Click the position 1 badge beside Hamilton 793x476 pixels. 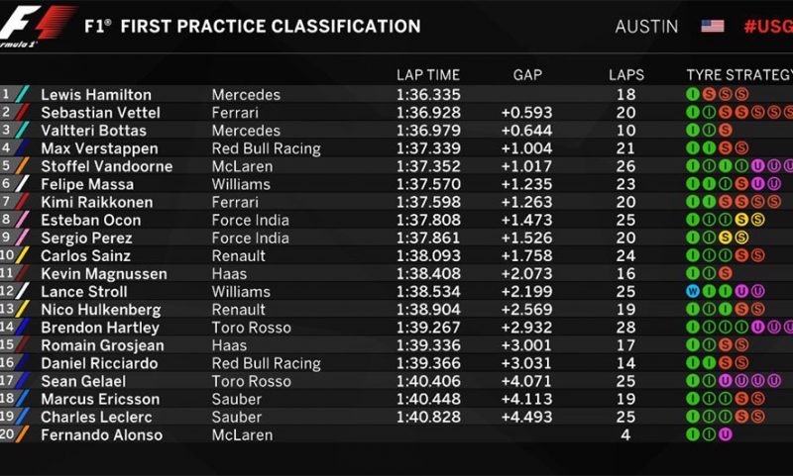click(8, 95)
